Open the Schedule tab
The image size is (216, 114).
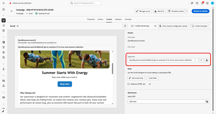pos(128,19)
